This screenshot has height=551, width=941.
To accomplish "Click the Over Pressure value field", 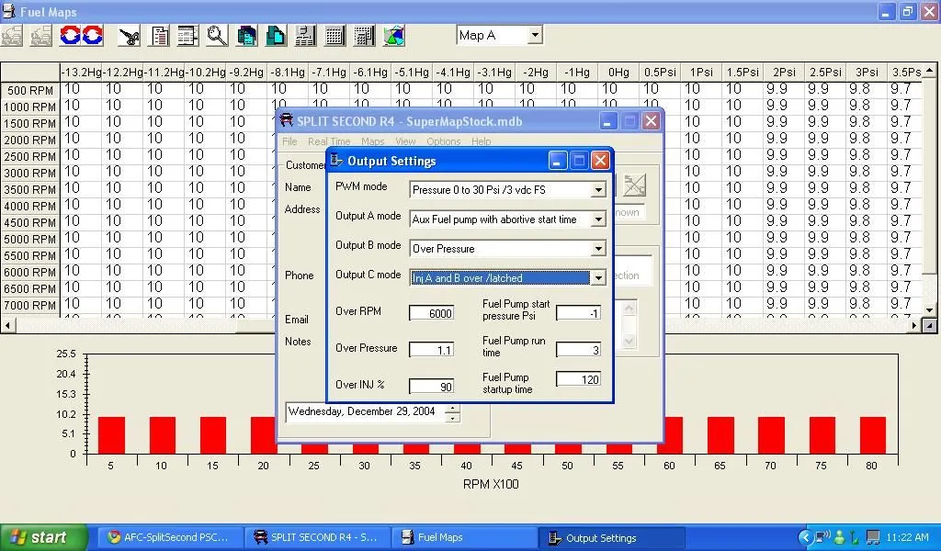I will tap(431, 350).
